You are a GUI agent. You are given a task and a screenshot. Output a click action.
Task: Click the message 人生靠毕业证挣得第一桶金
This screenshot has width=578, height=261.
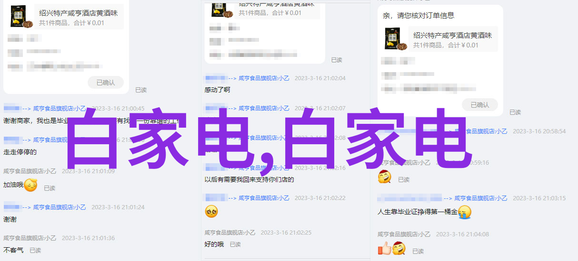point(418,212)
